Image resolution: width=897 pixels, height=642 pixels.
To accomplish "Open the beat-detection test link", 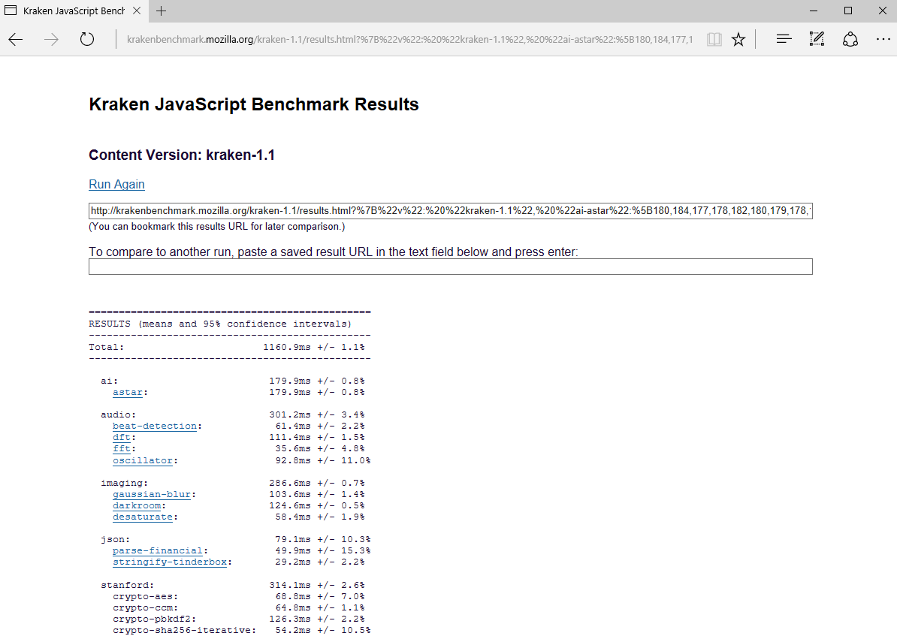I will (155, 426).
